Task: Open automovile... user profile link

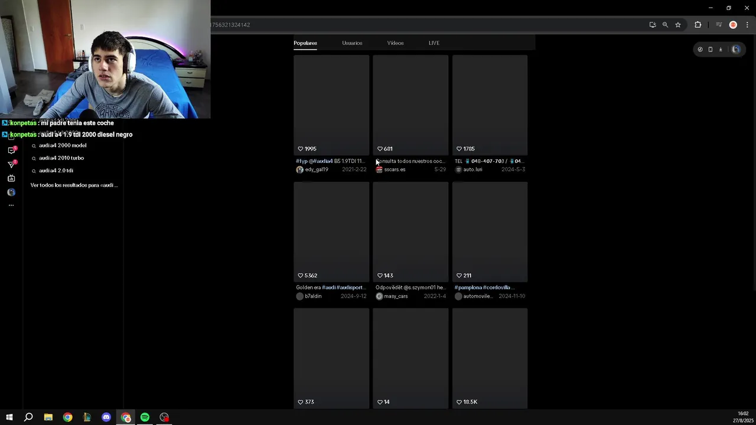Action: tap(478, 296)
